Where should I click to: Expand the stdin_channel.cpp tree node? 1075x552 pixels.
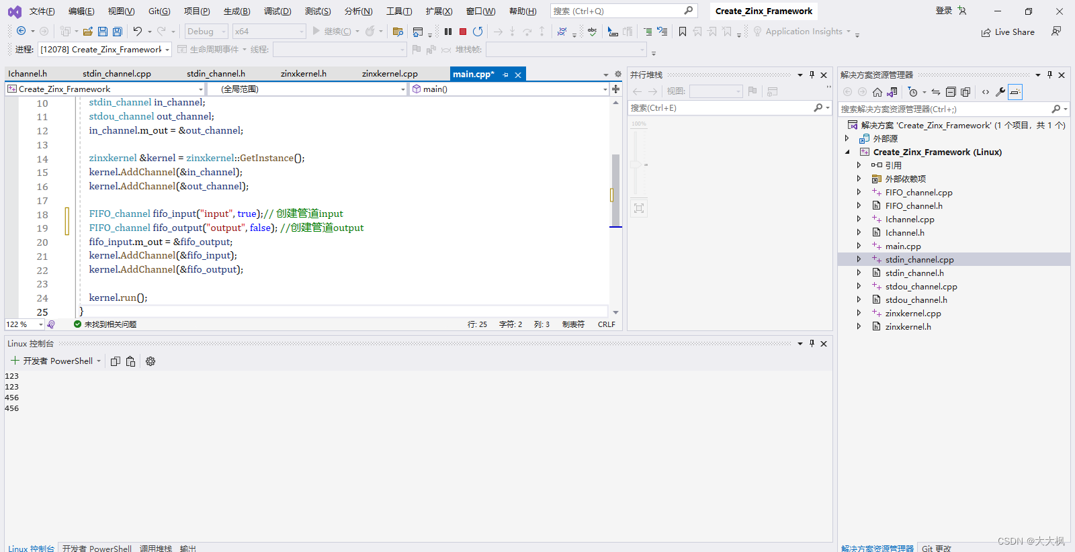pos(859,259)
